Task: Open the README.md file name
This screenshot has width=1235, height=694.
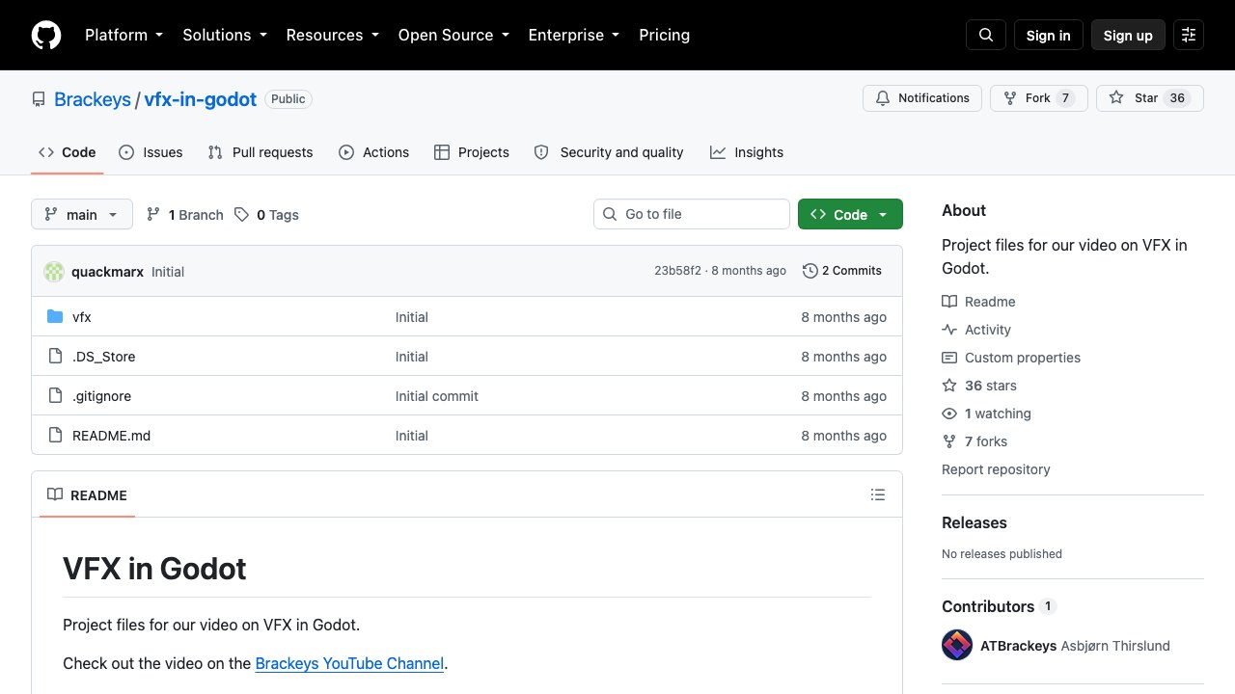Action: click(111, 436)
